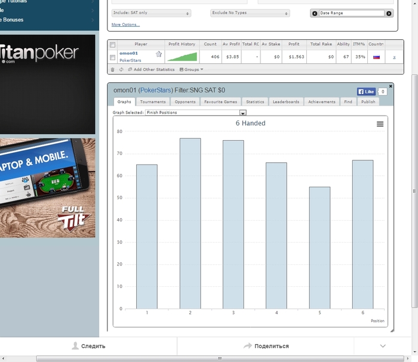Click the Full Tilt mobile advertisement

pyautogui.click(x=47, y=188)
